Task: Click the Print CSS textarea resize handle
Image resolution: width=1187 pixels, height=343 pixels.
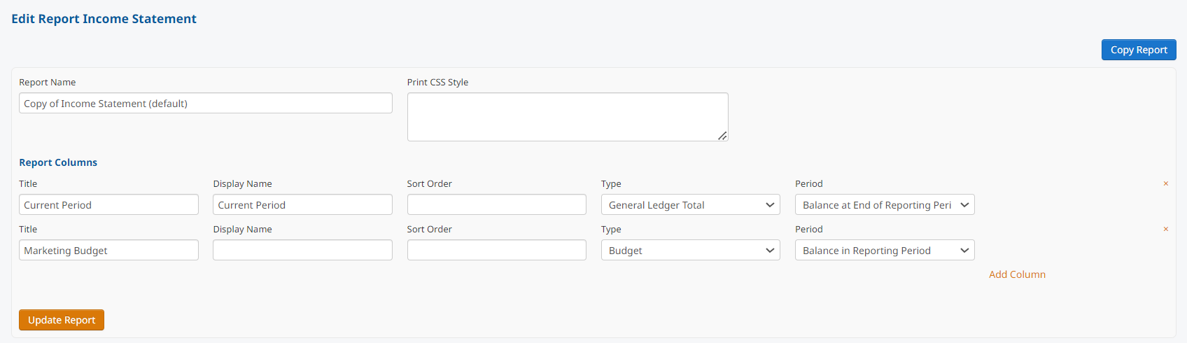Action: point(722,136)
